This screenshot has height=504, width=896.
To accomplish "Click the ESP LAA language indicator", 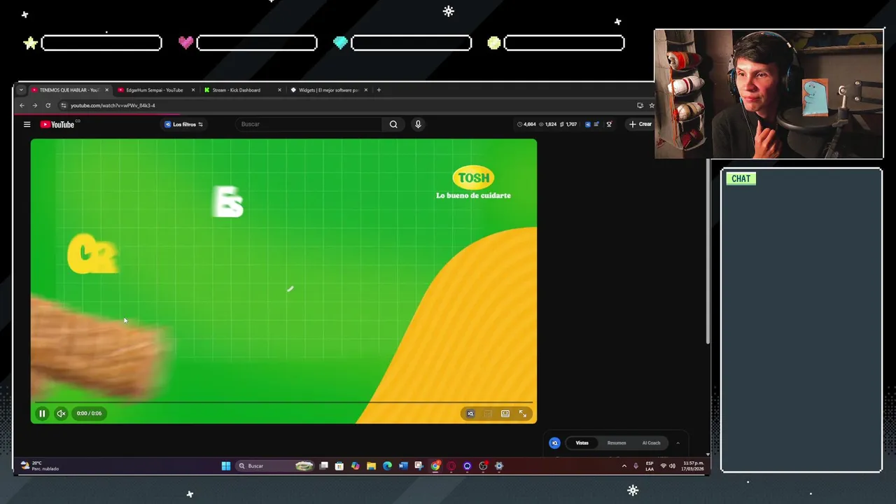I will click(x=650, y=466).
